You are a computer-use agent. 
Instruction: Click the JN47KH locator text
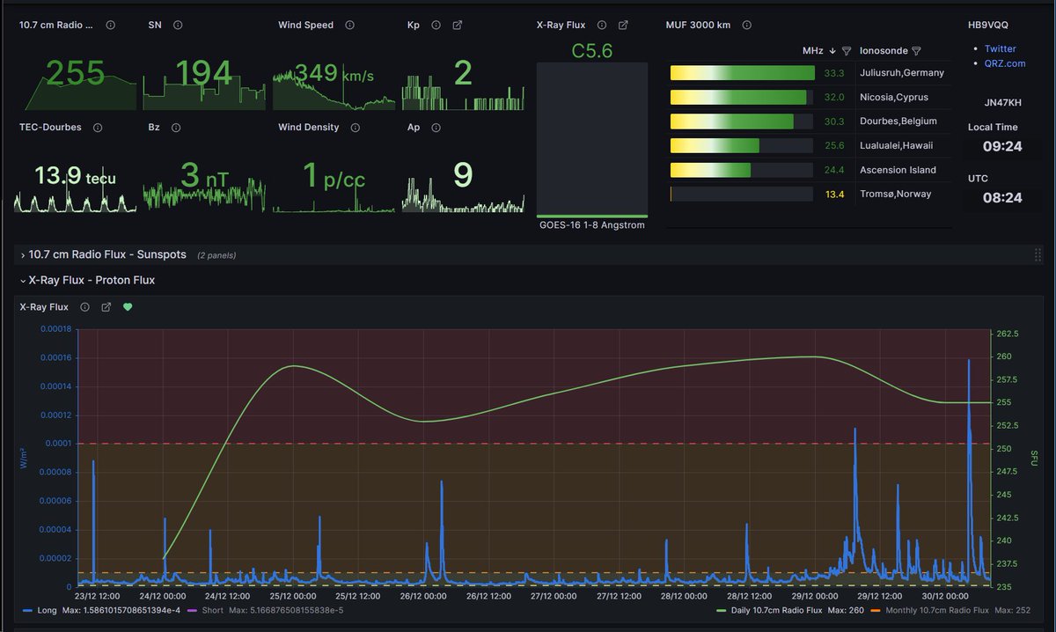1001,103
